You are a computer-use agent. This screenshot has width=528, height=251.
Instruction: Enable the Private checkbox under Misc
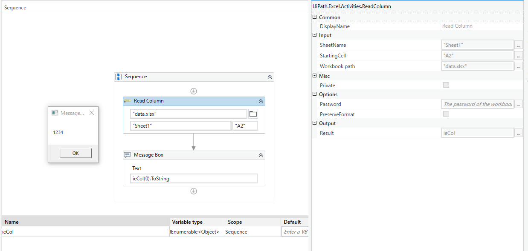click(446, 85)
